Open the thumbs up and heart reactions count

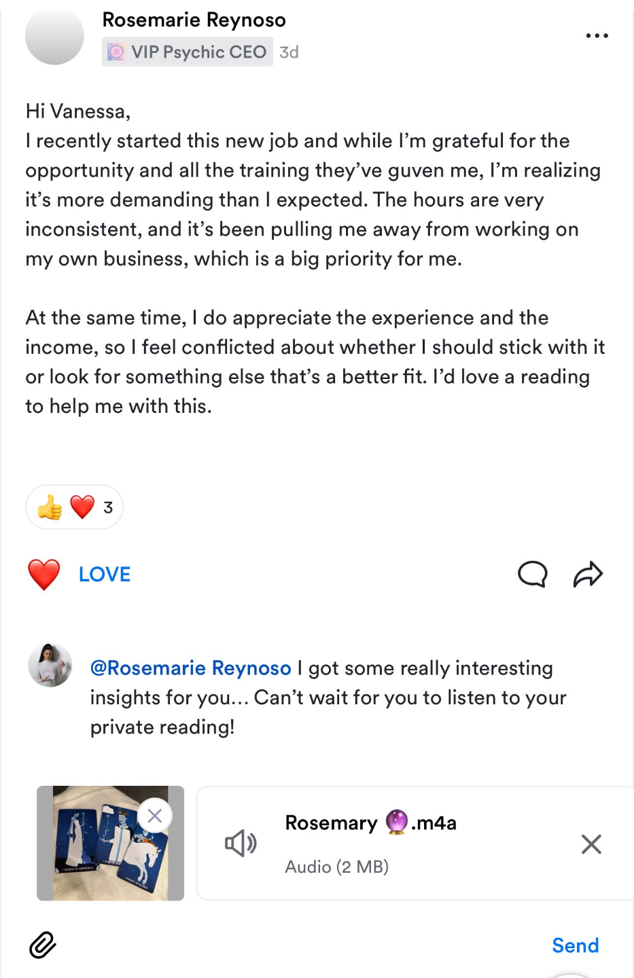click(74, 507)
